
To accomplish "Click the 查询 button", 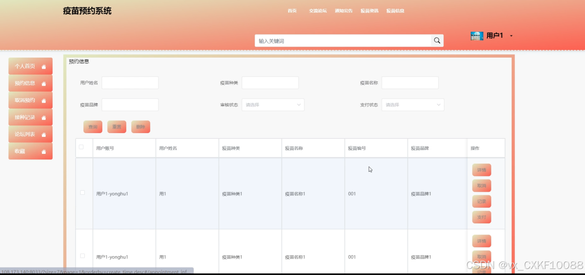I will 93,127.
